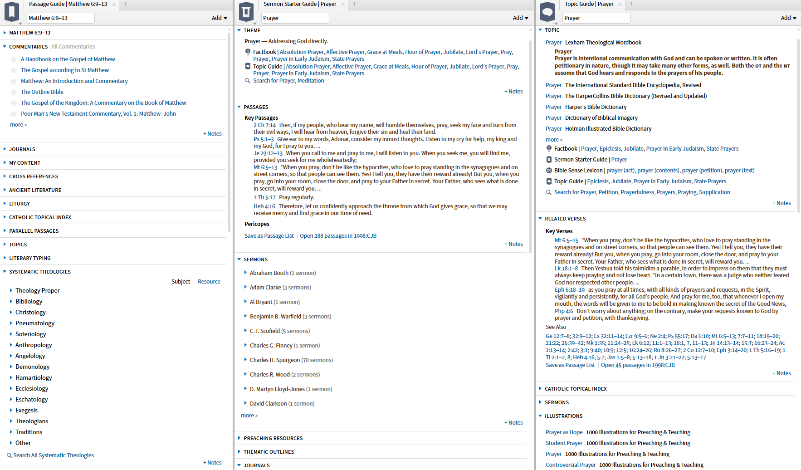Image resolution: width=801 pixels, height=470 pixels.
Task: Click the Bible Sense Lexicon icon
Action: pyautogui.click(x=549, y=171)
